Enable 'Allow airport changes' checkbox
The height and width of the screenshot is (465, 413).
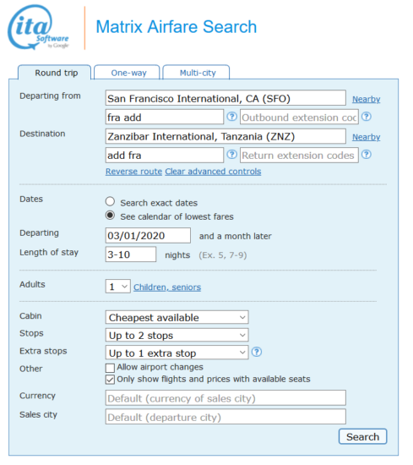point(110,368)
